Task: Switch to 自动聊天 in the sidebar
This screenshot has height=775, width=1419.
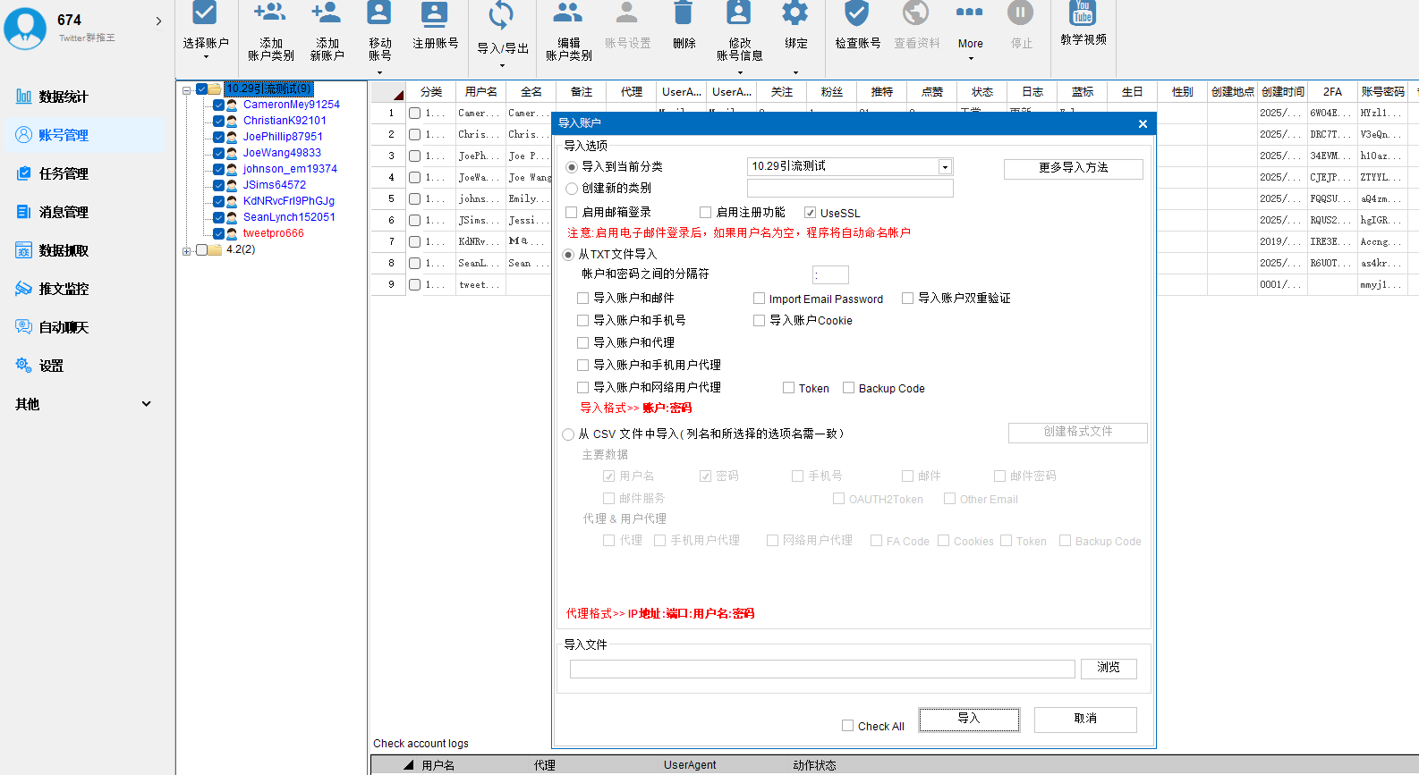Action: tap(64, 327)
